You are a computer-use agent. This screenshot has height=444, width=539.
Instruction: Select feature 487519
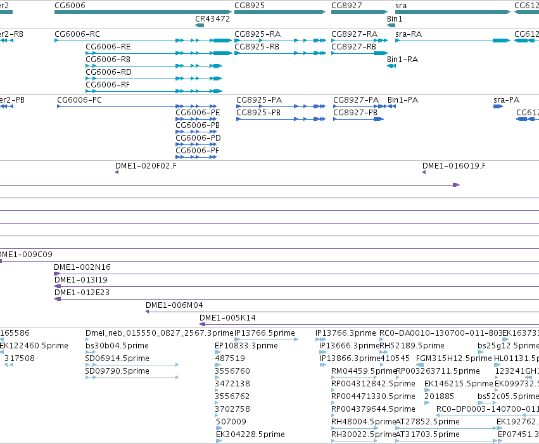230,358
